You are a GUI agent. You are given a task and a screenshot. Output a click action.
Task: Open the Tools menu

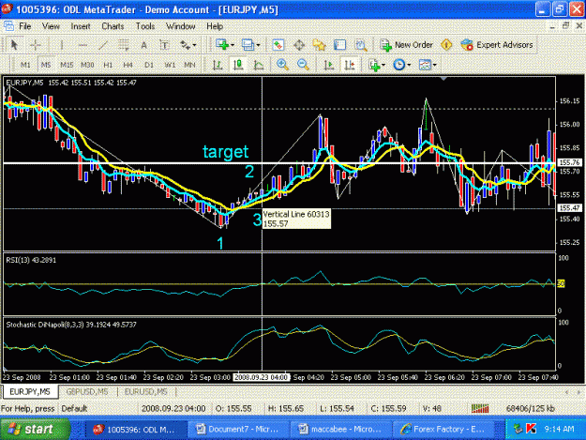(145, 26)
